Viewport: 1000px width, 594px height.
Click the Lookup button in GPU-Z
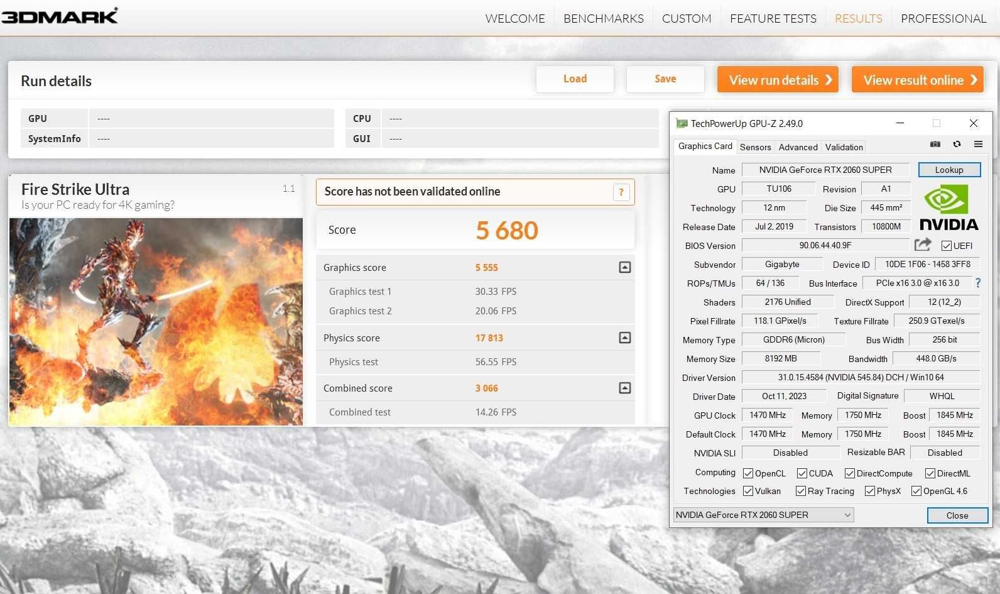pos(949,170)
